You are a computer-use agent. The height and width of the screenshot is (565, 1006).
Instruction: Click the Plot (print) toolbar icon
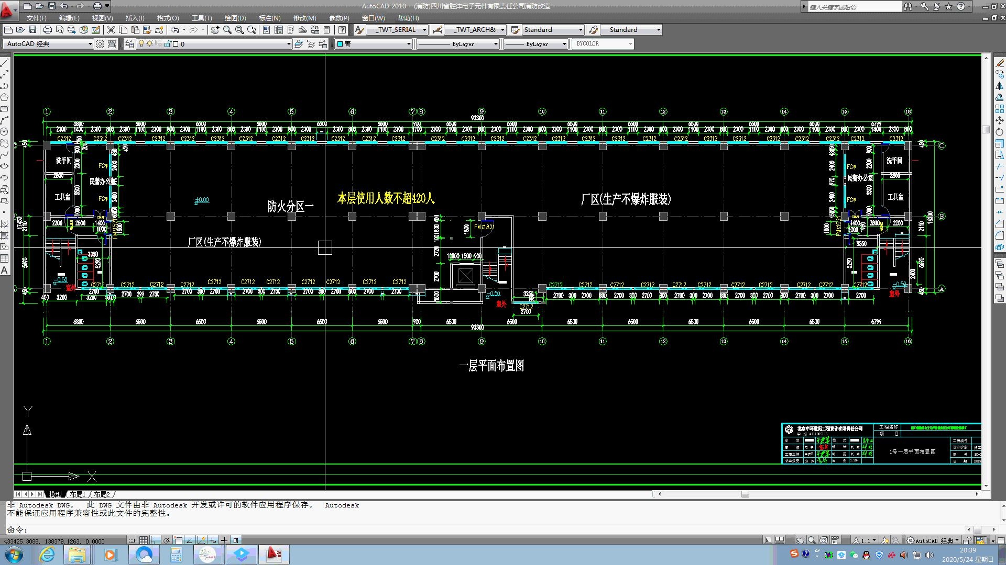click(48, 30)
